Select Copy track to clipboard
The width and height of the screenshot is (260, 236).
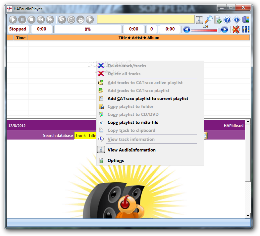150,131
